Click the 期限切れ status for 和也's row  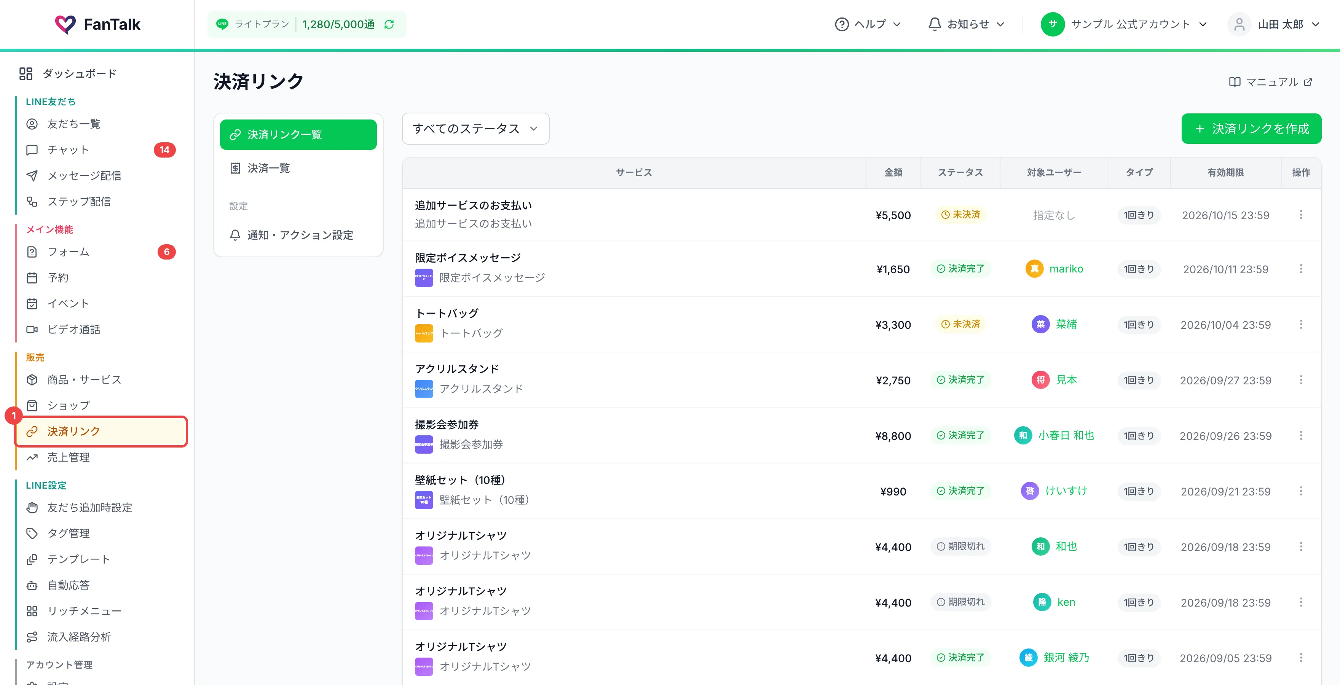pos(960,546)
